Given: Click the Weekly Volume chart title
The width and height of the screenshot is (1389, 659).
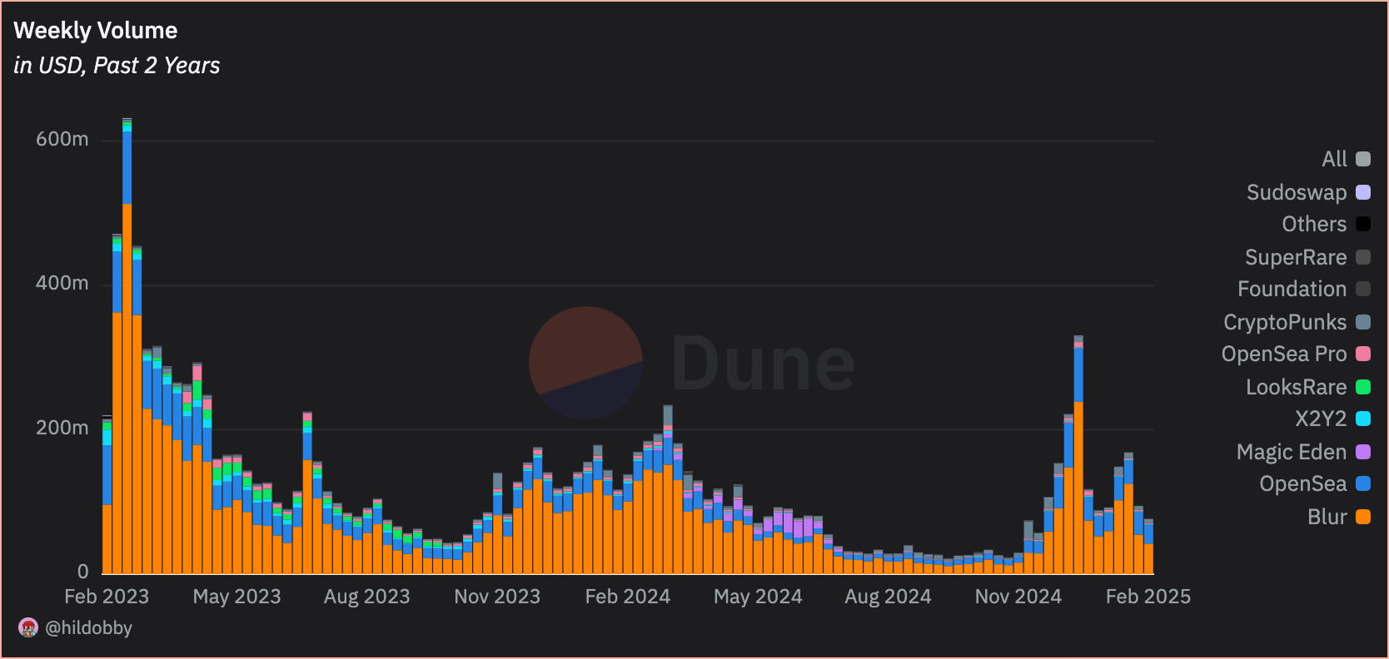Looking at the screenshot, I should pos(96,31).
